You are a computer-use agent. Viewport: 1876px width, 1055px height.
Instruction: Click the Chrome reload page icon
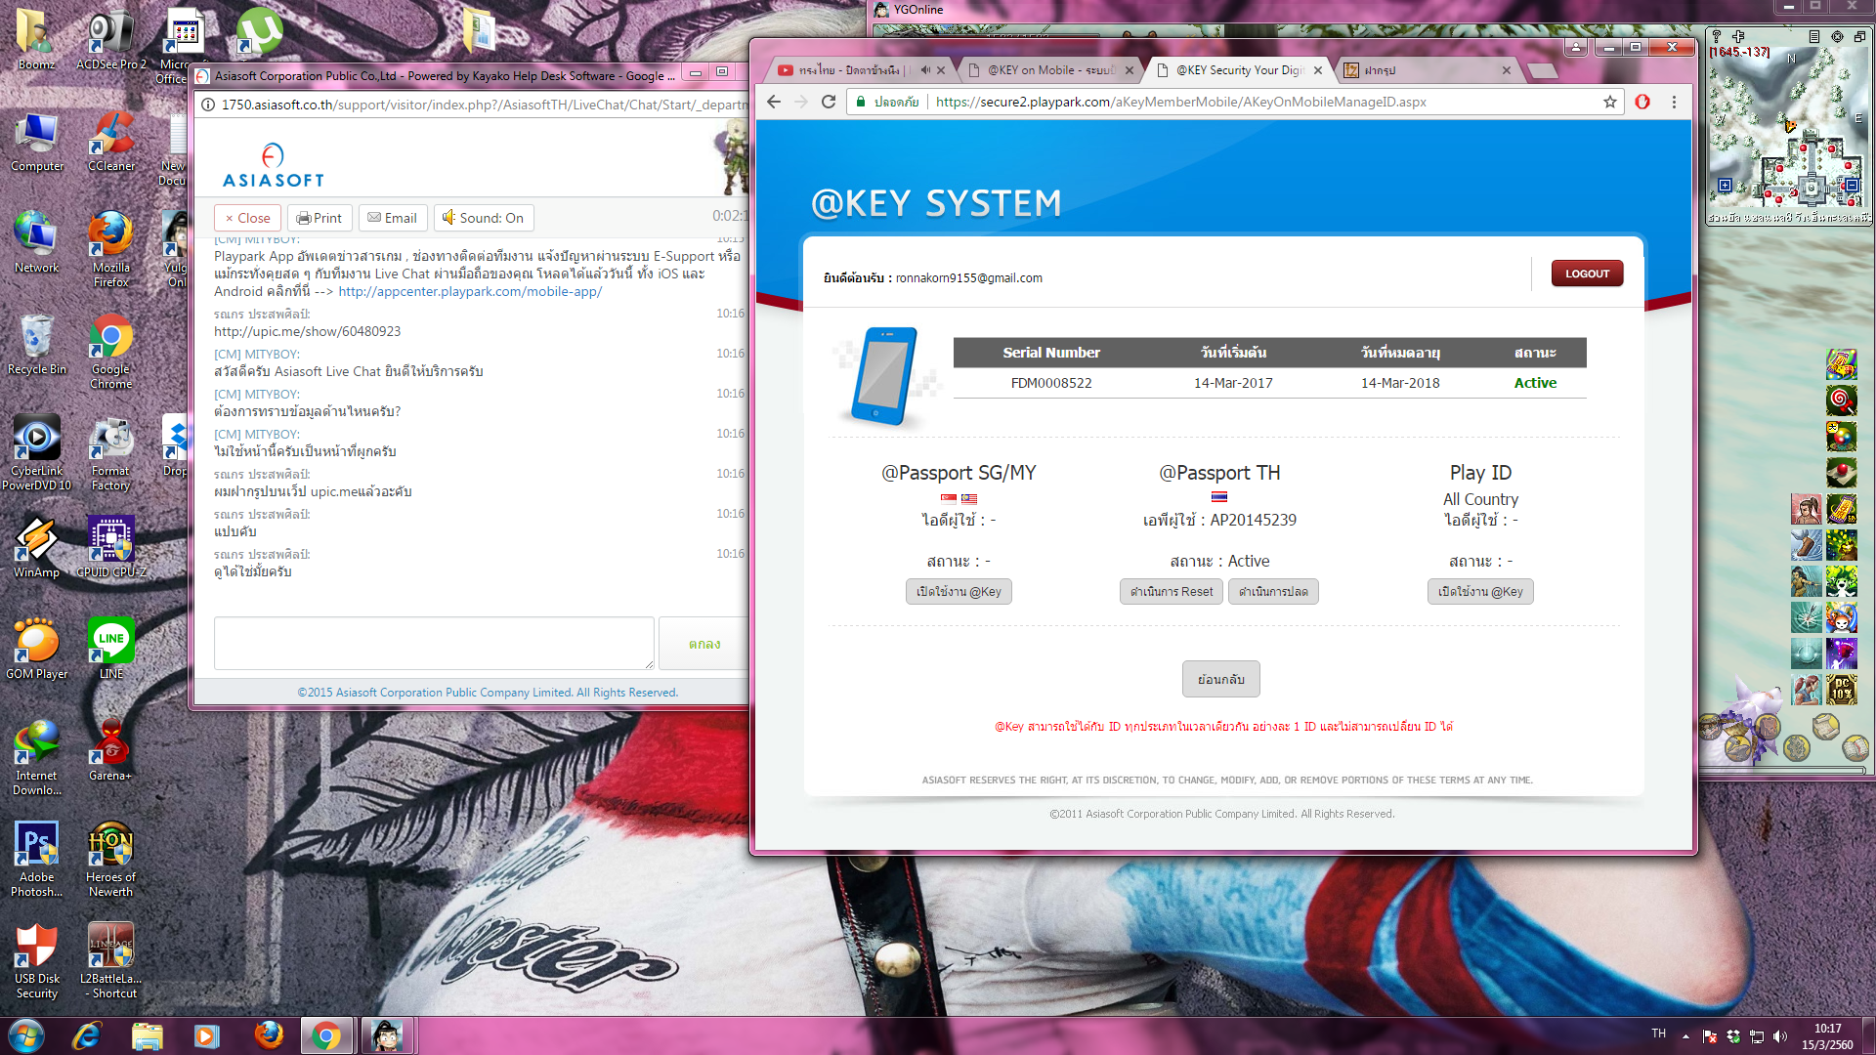(829, 102)
